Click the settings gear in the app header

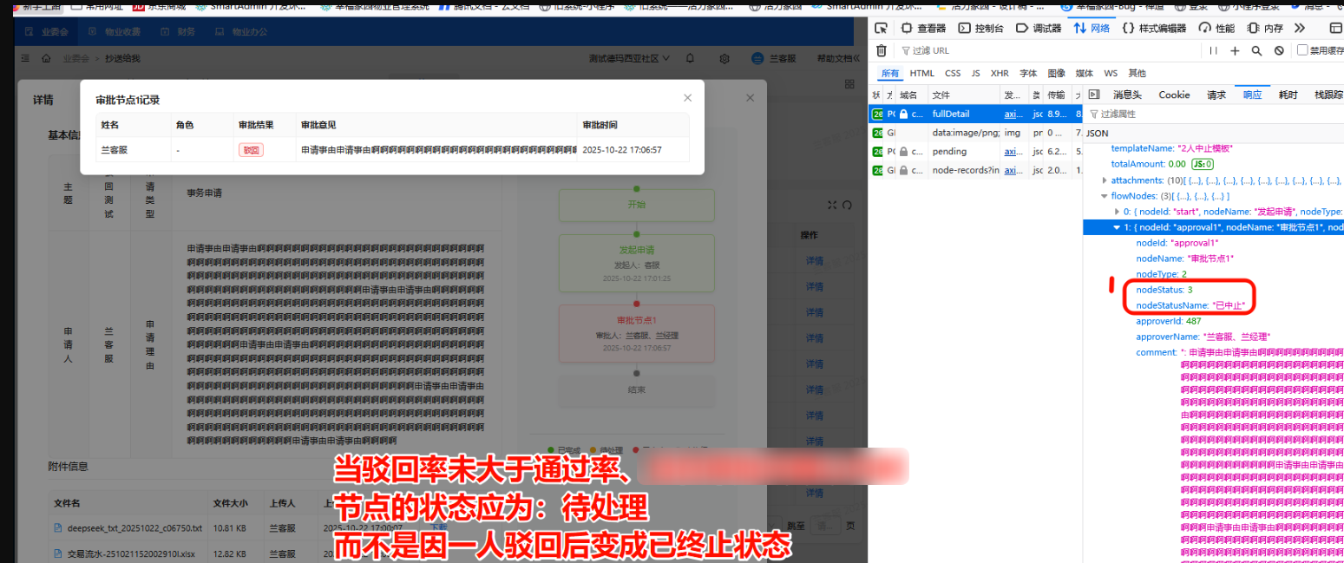[x=724, y=58]
